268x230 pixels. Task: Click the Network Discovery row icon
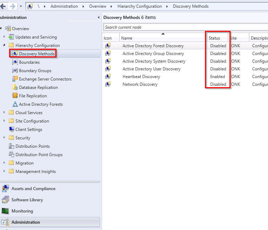click(x=108, y=84)
